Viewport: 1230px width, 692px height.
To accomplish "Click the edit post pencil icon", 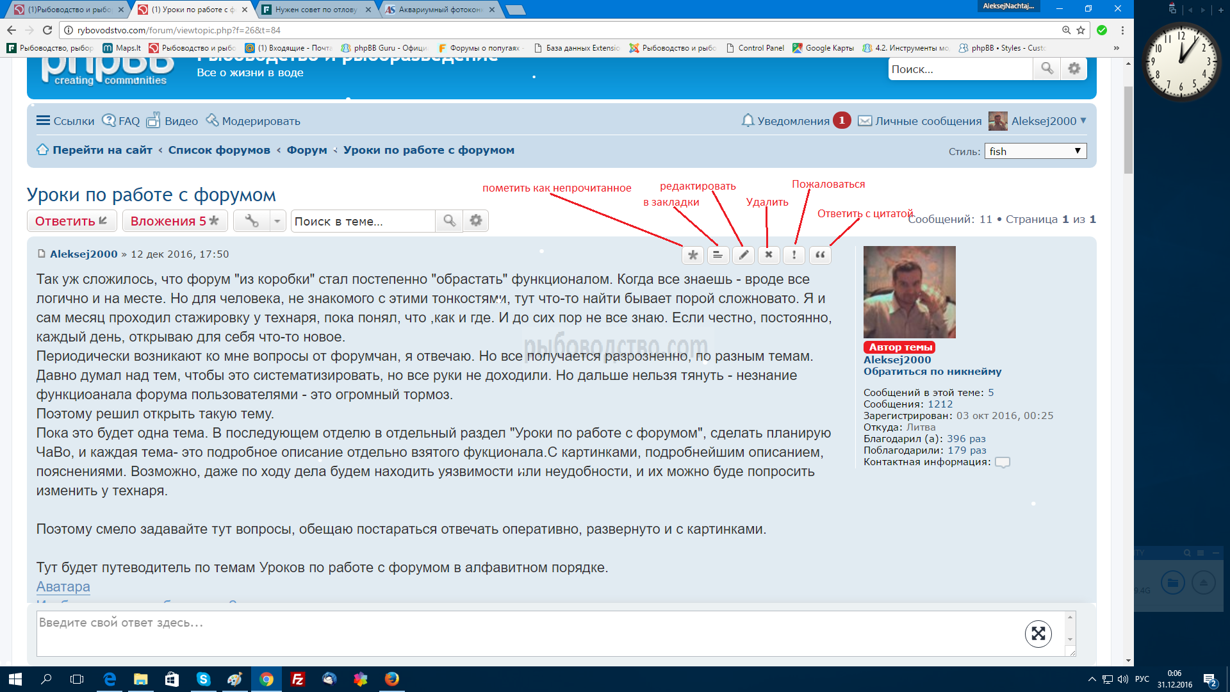I will tap(743, 255).
